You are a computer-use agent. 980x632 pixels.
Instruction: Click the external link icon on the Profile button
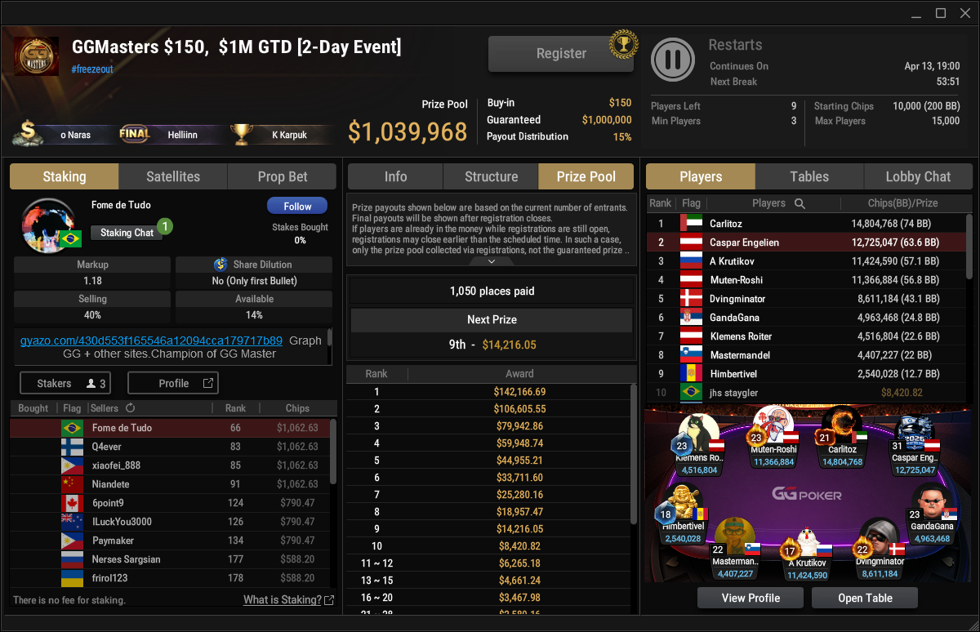[x=207, y=383]
